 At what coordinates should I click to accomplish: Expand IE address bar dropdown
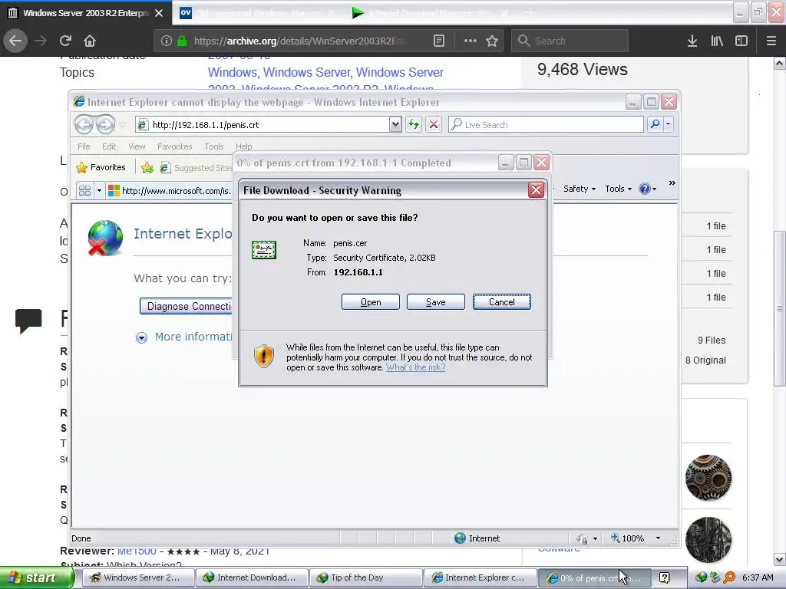[395, 124]
